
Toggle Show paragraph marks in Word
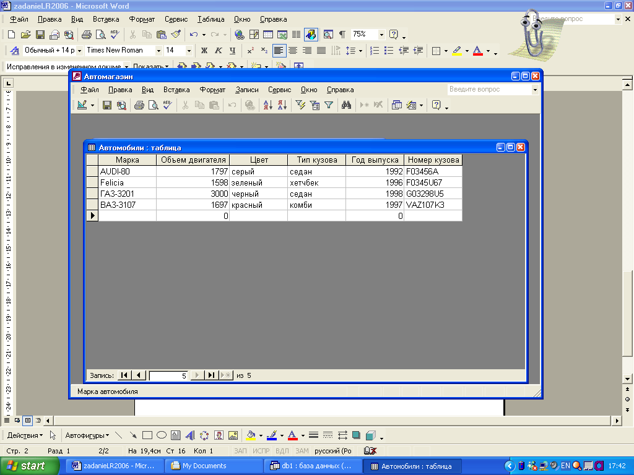342,35
